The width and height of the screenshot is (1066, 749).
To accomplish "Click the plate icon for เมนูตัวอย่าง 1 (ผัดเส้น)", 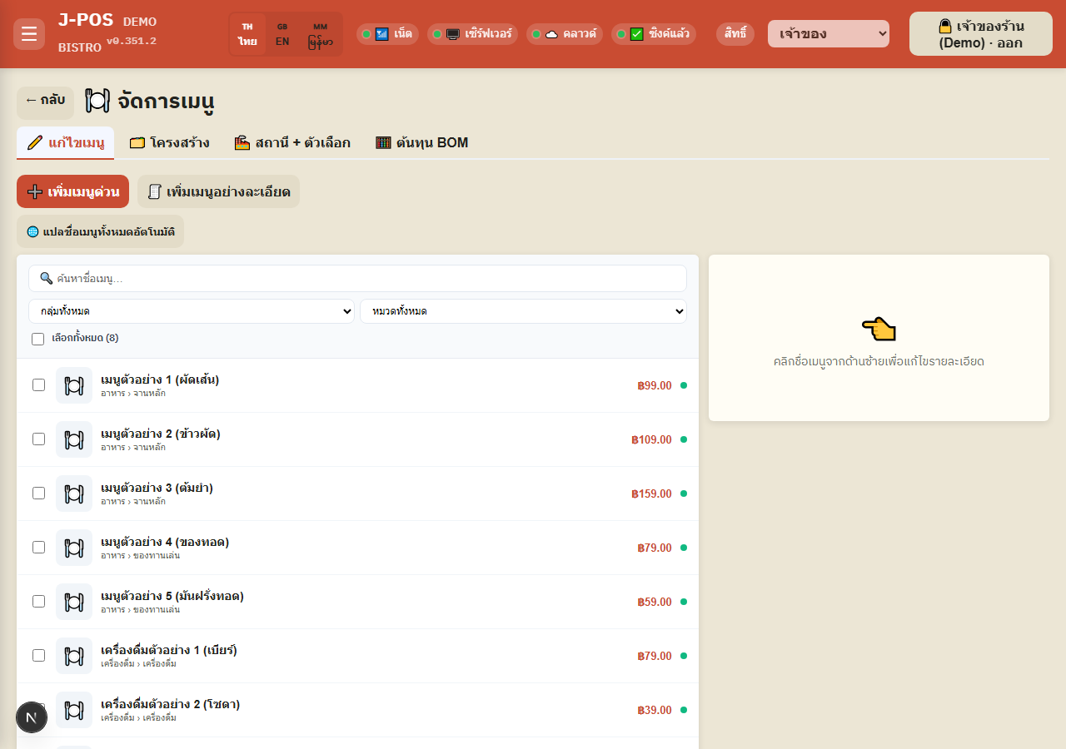I will pyautogui.click(x=74, y=385).
